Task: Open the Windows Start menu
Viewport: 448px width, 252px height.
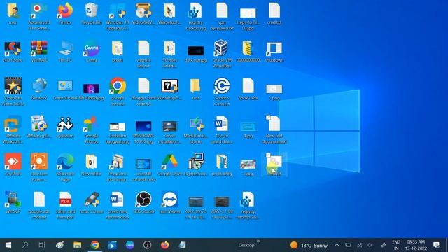Action: [x=8, y=245]
